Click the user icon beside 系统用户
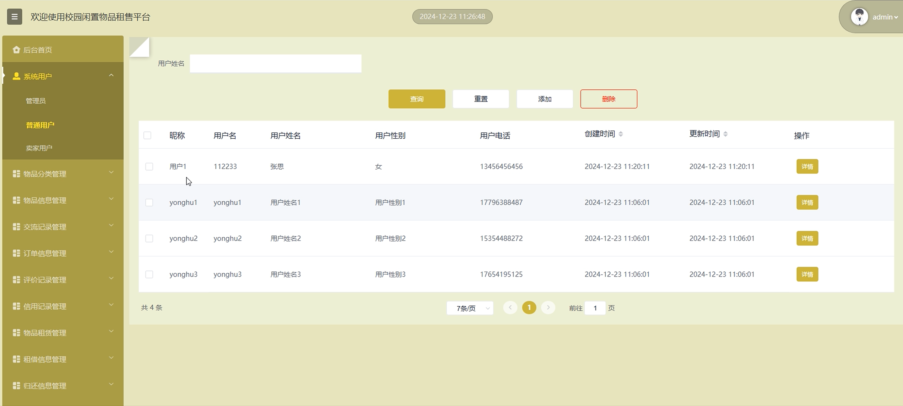Image resolution: width=903 pixels, height=406 pixels. point(16,76)
